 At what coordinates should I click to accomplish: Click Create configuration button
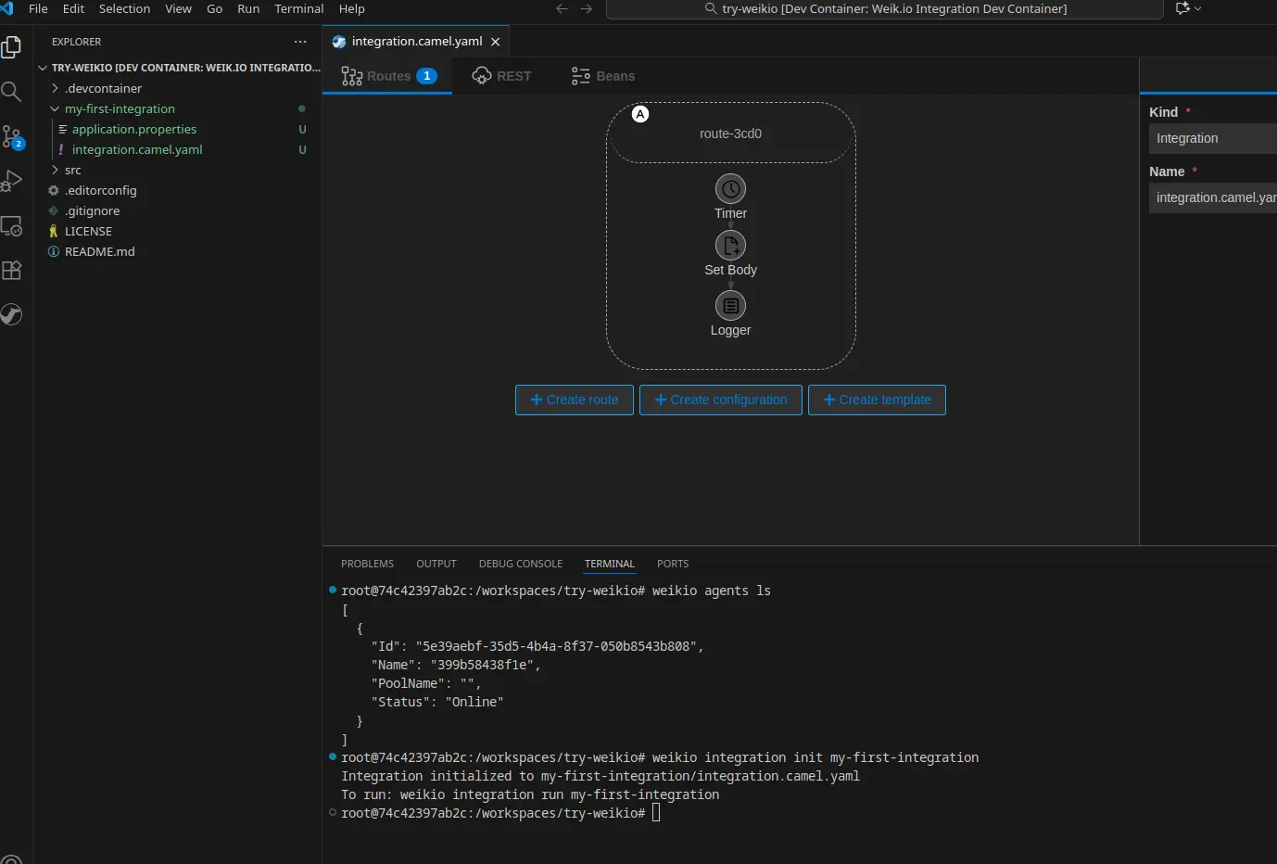coord(720,400)
